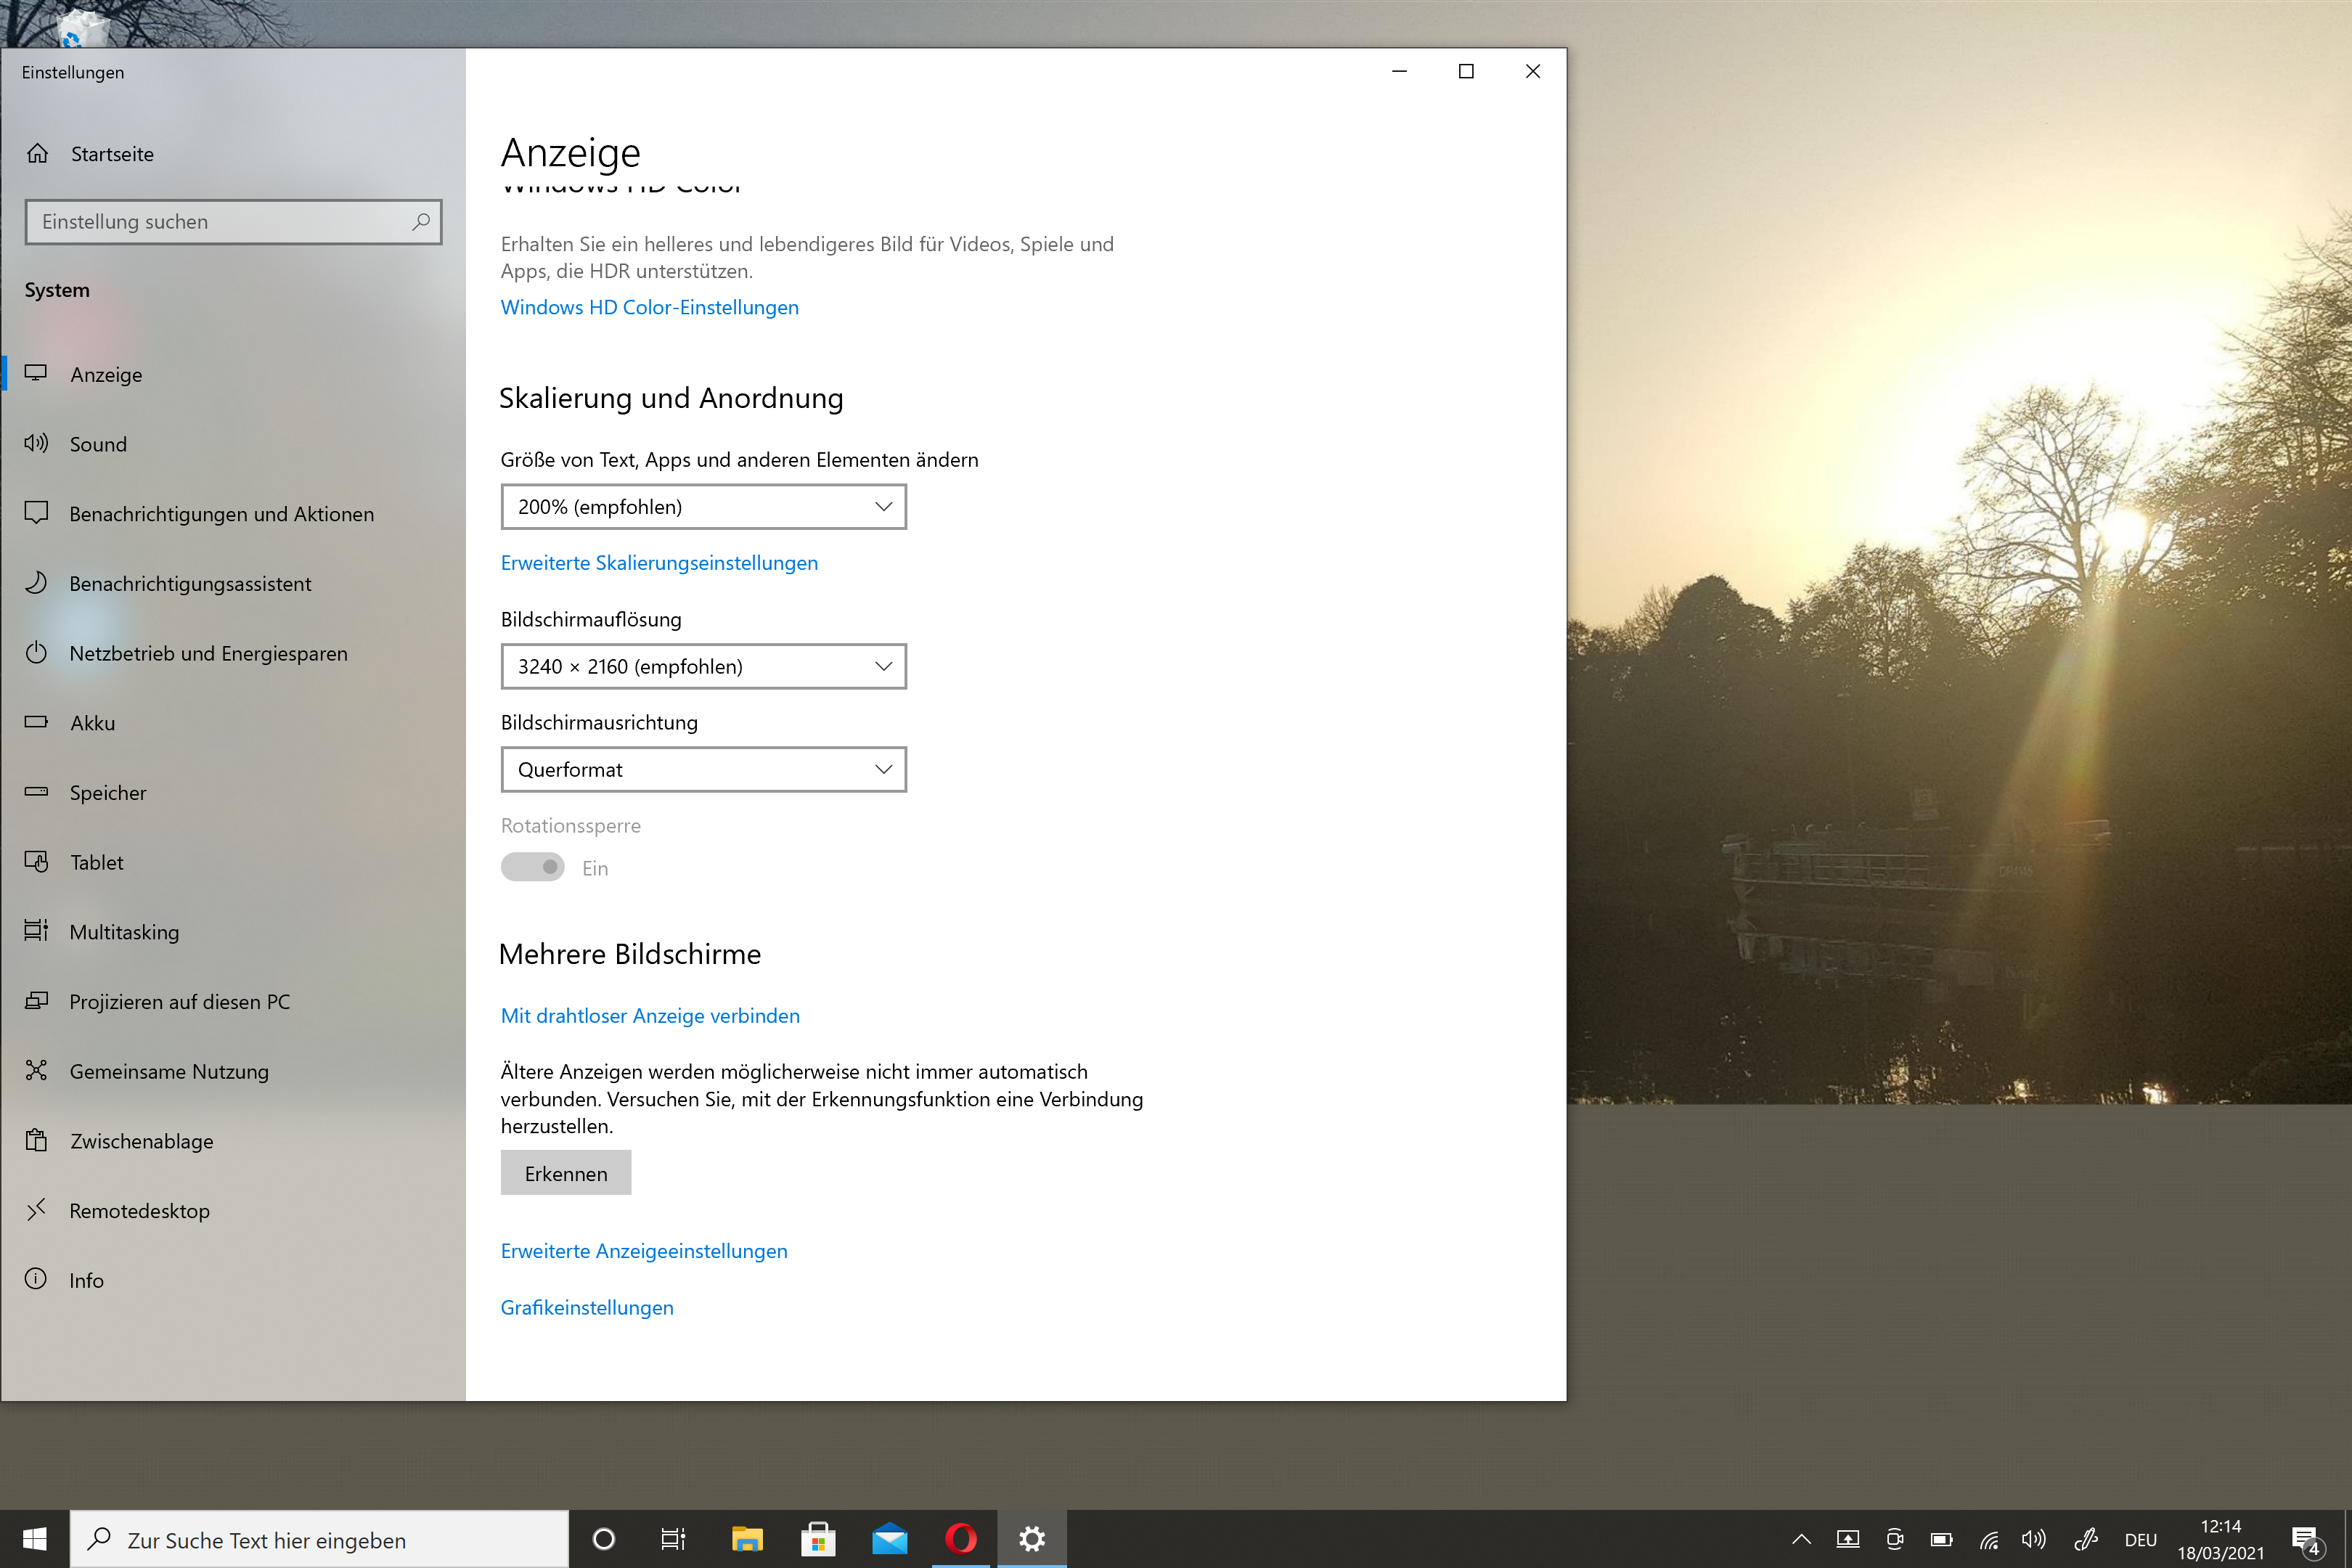Click the Task View taskbar icon

(673, 1539)
